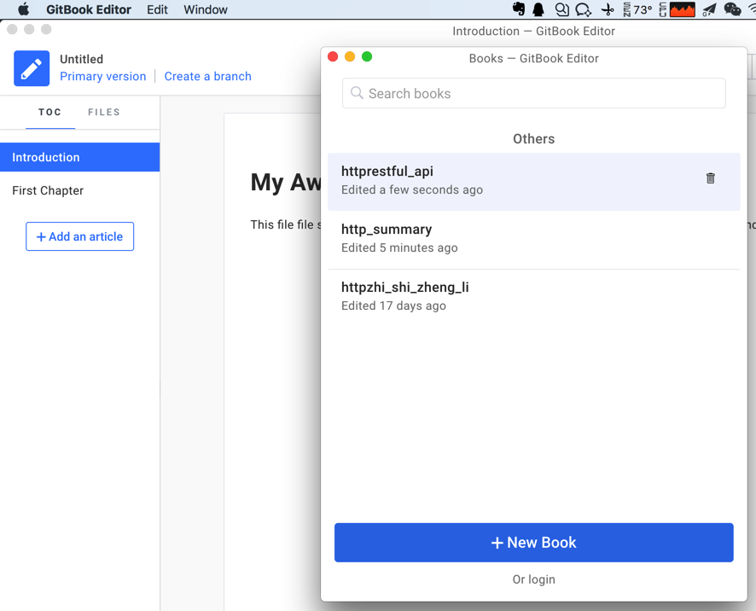The height and width of the screenshot is (611, 756).
Task: Click the blue pencil book icon
Action: 32,68
